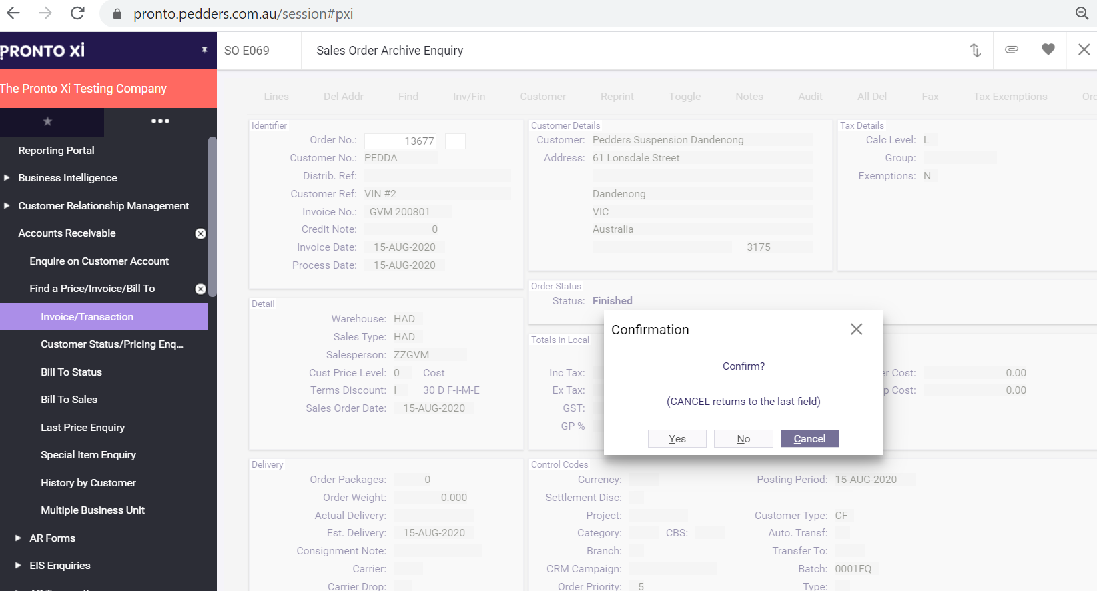The width and height of the screenshot is (1097, 591).
Task: Open History by Customer
Action: click(88, 483)
